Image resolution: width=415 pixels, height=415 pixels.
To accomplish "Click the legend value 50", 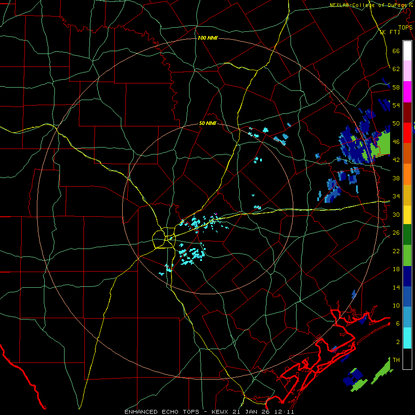I will (x=396, y=124).
